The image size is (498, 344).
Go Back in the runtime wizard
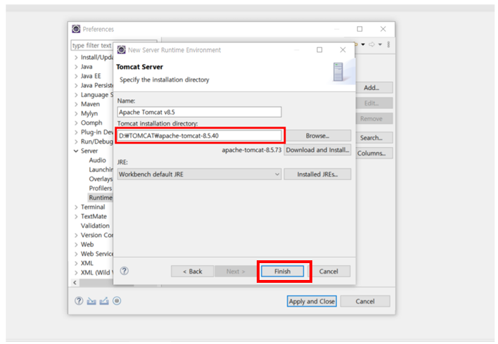tap(193, 272)
